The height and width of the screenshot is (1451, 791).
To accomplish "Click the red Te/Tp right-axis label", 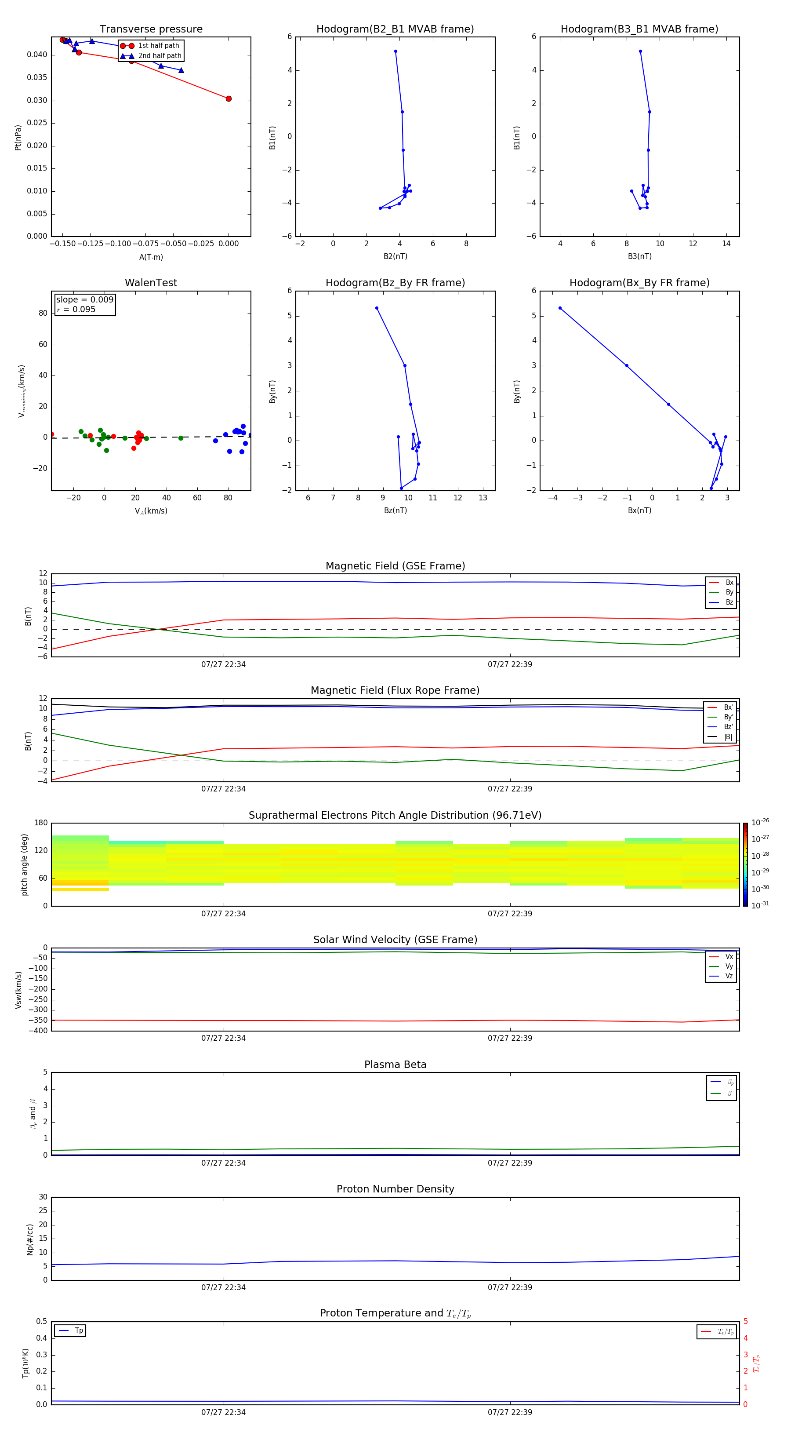I will 756,1363.
